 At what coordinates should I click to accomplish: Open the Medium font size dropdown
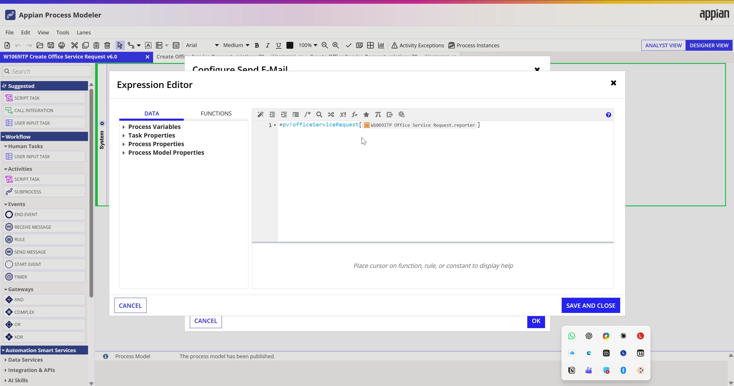tap(236, 45)
